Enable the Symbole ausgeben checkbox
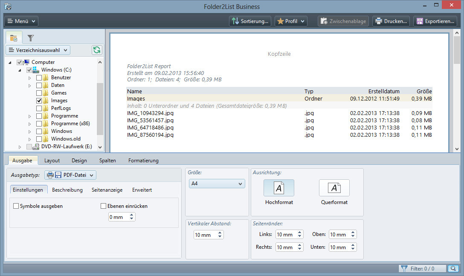This screenshot has height=276, width=464. (16, 206)
